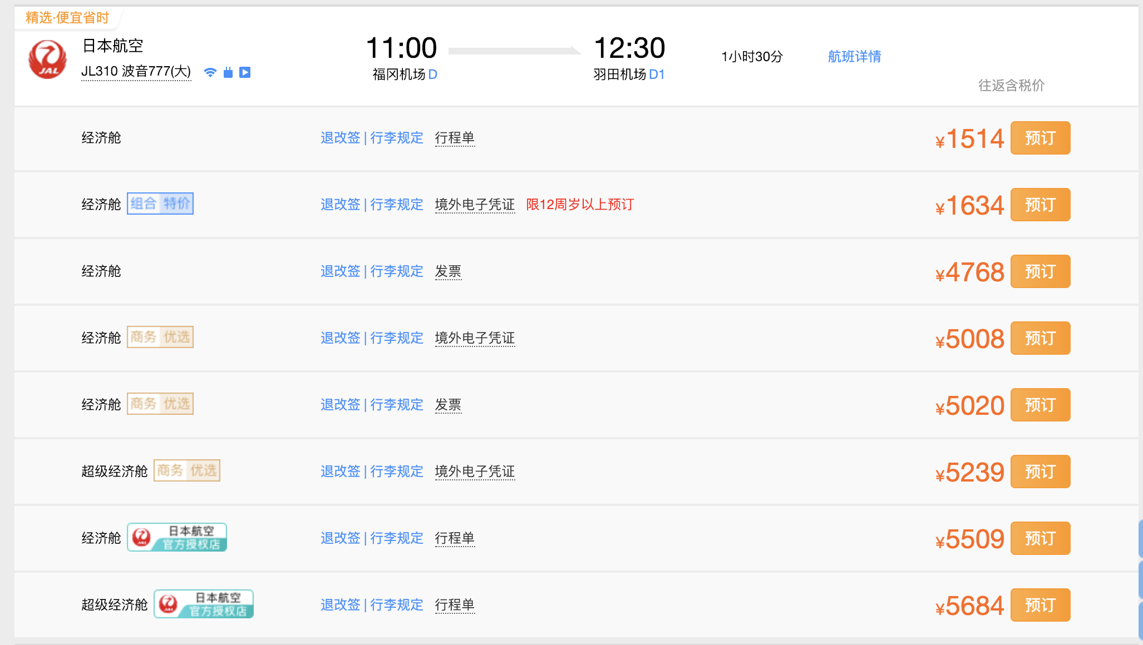Image resolution: width=1143 pixels, height=645 pixels.
Task: Click 行程单 in the ¥5684 row
Action: point(455,605)
